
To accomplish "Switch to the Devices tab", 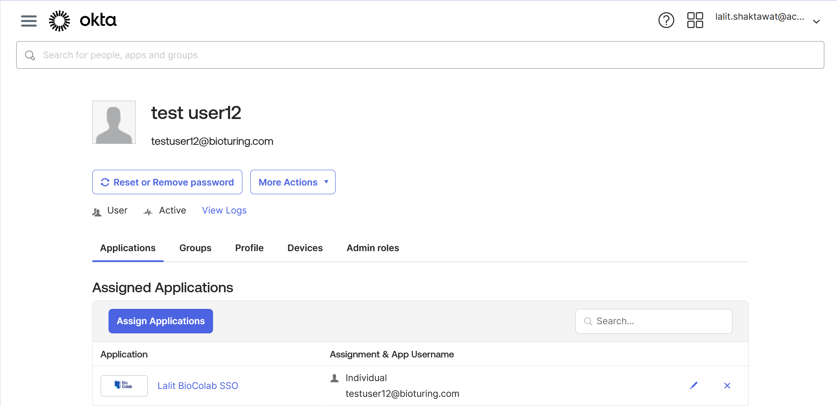I will 305,248.
